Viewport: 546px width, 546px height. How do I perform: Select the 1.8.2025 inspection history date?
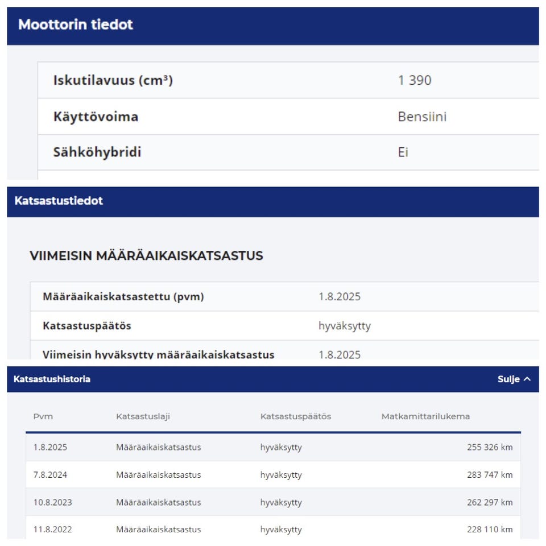tap(50, 447)
